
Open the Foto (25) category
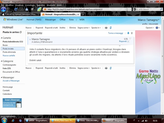pos(7,68)
